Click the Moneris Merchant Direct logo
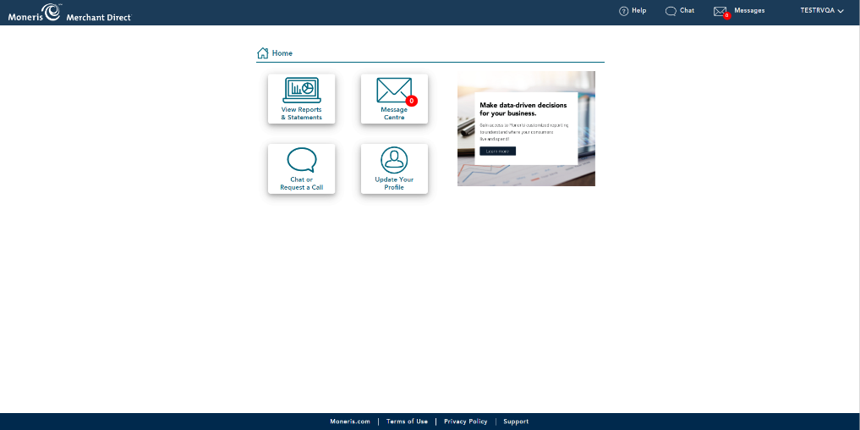 click(69, 13)
